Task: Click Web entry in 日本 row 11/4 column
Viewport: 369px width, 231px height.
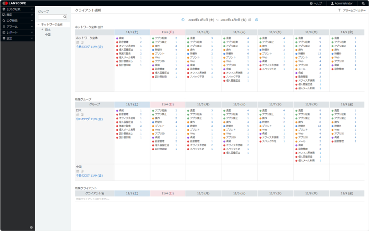Action: (157, 130)
